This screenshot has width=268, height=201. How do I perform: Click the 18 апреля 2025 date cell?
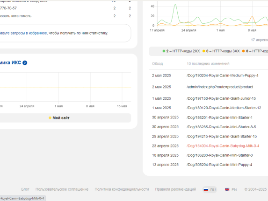point(165,155)
